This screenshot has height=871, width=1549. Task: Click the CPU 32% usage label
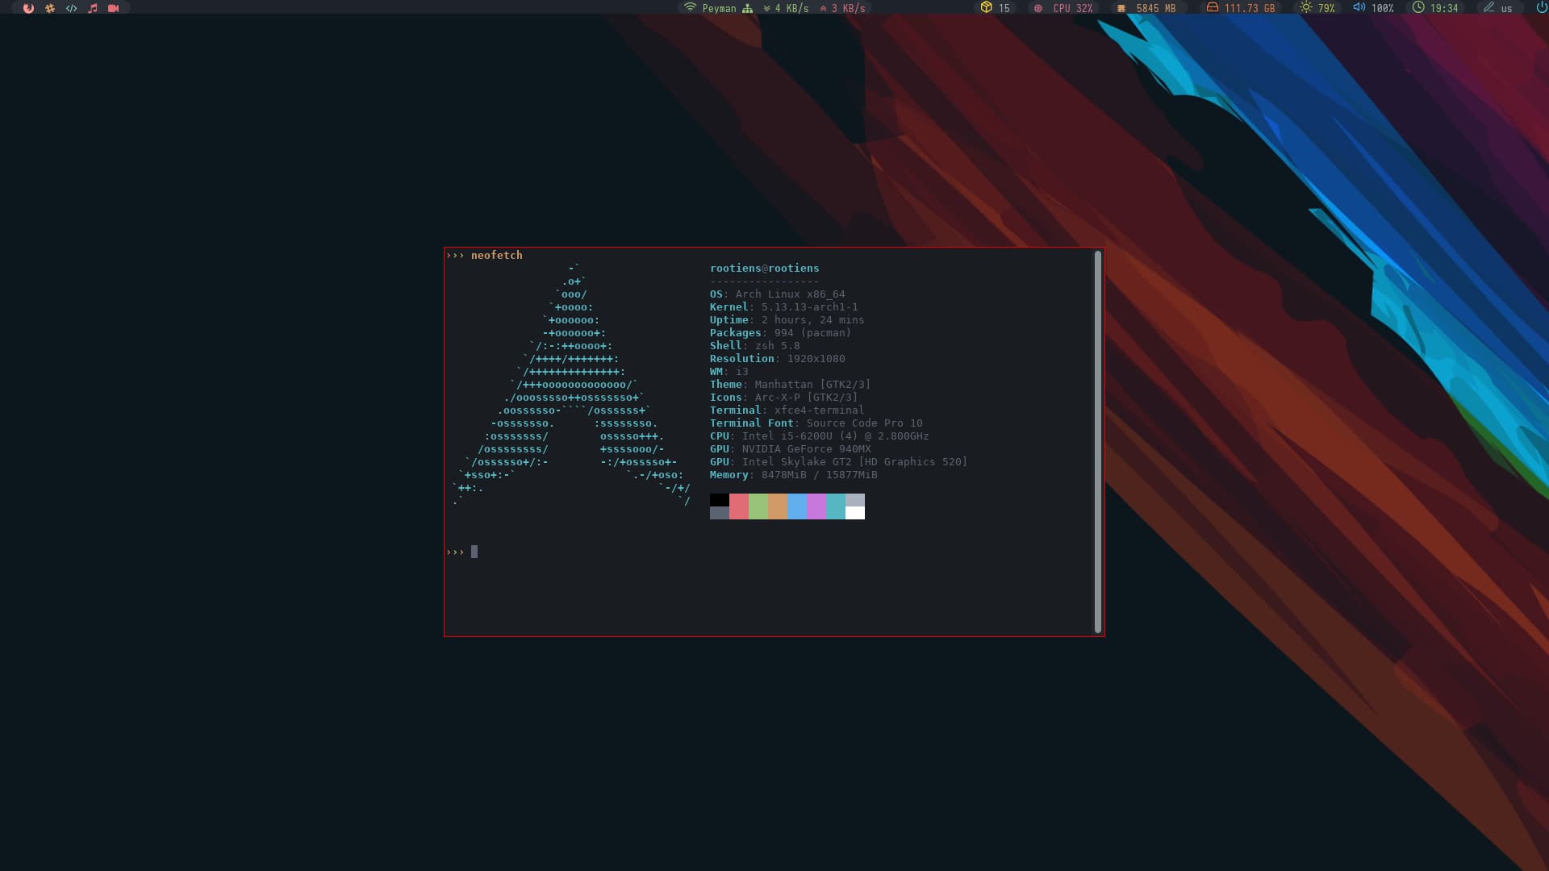(x=1073, y=8)
